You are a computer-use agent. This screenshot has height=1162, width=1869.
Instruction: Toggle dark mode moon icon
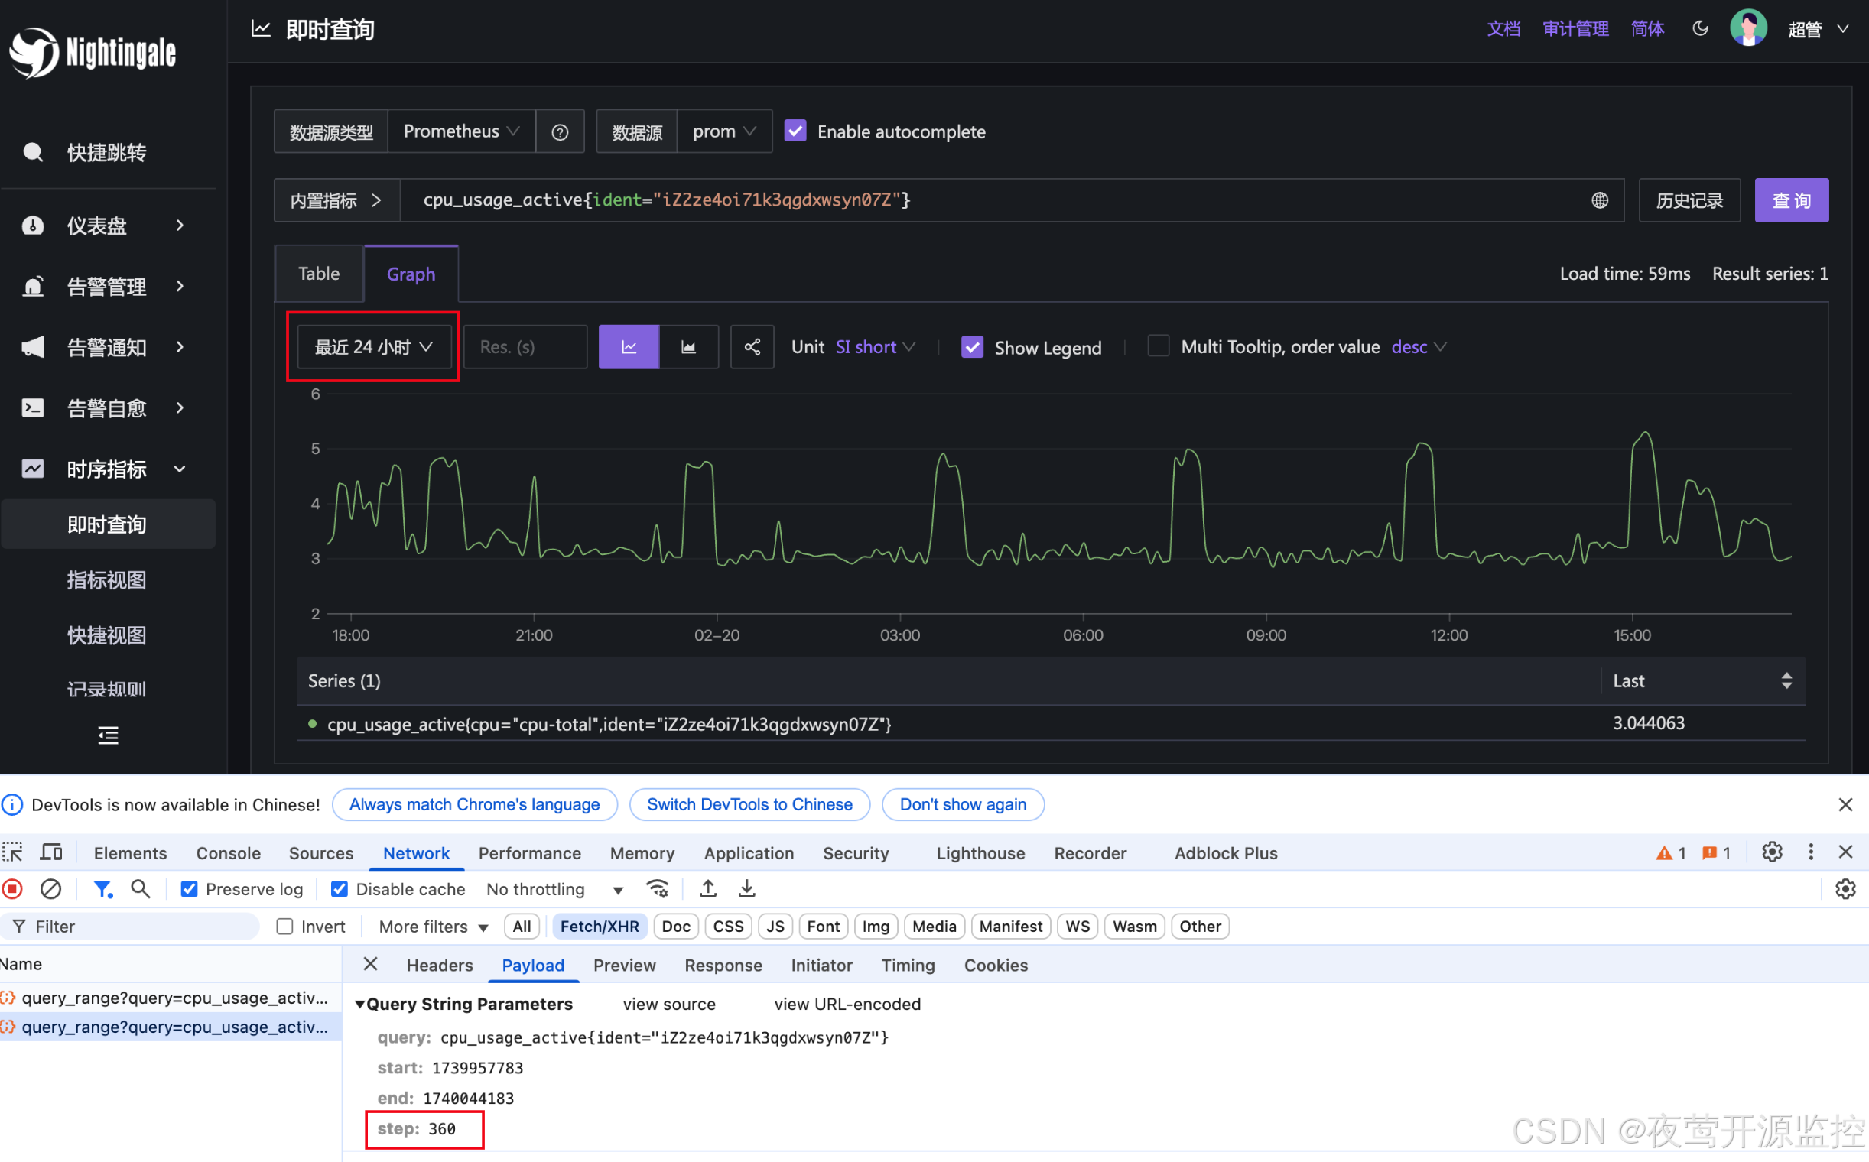click(1700, 28)
